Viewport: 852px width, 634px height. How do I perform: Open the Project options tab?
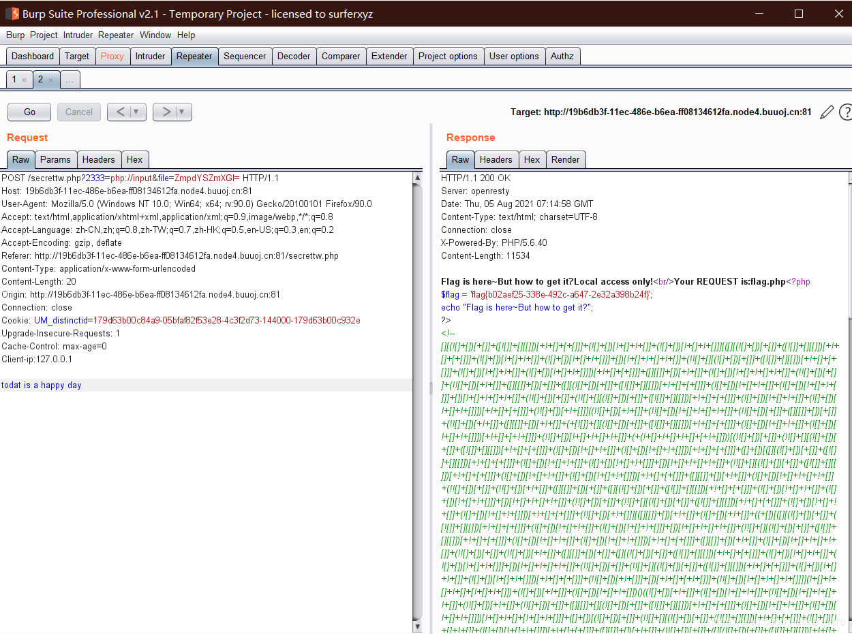click(448, 57)
